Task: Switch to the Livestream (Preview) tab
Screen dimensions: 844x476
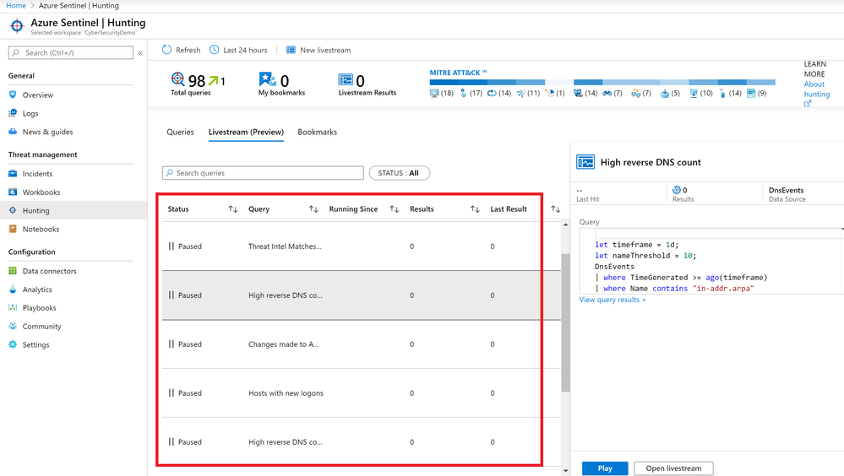Action: [x=246, y=132]
